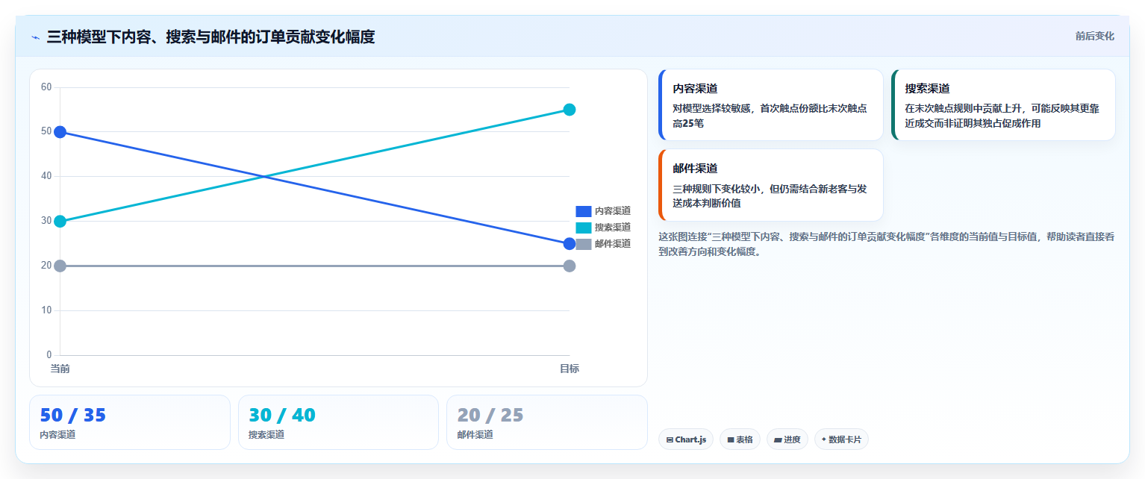Select the 搜索渠道 insight card with green border
This screenshot has width=1145, height=479.
(1003, 105)
